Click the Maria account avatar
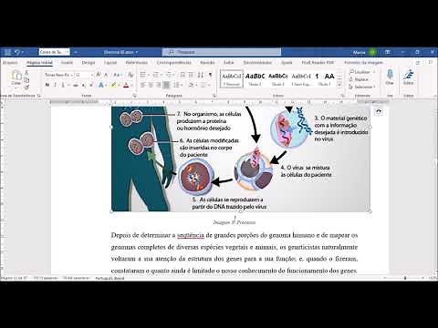 point(372,52)
